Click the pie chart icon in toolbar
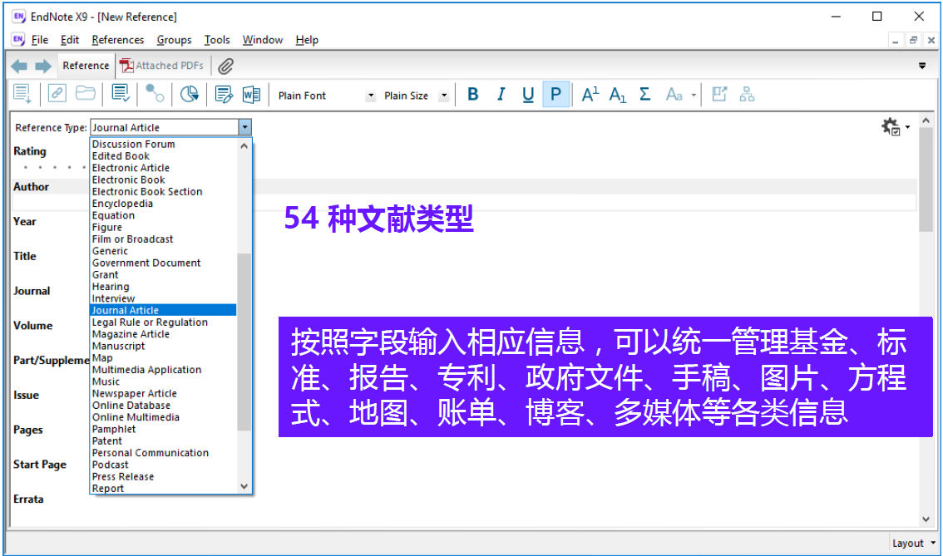This screenshot has height=556, width=943. tap(190, 94)
